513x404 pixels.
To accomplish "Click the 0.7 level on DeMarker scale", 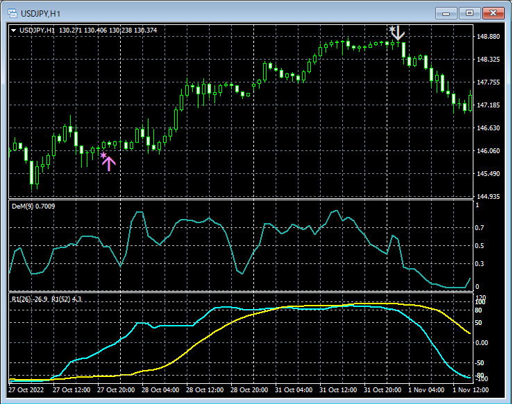I will 478,227.
